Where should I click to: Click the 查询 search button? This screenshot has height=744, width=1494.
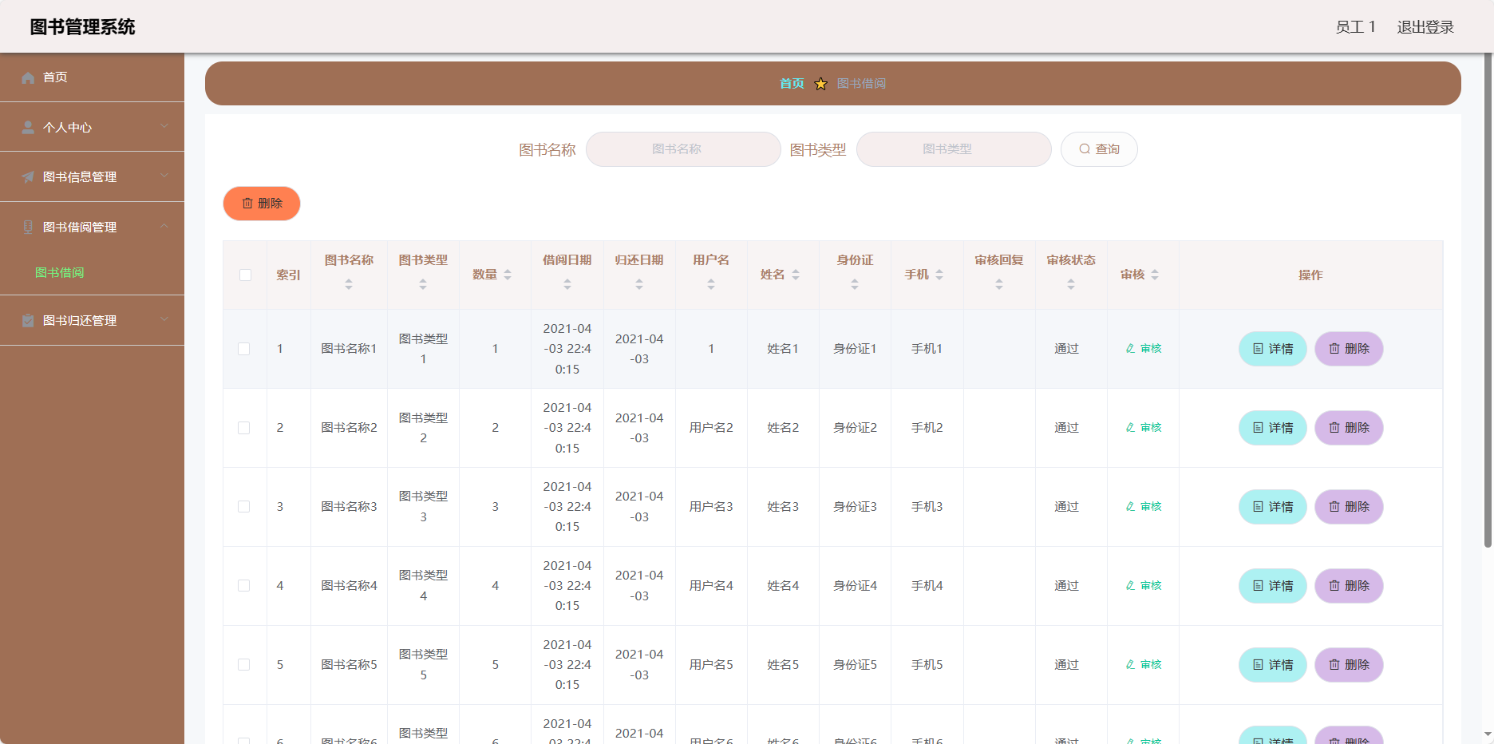pos(1099,149)
